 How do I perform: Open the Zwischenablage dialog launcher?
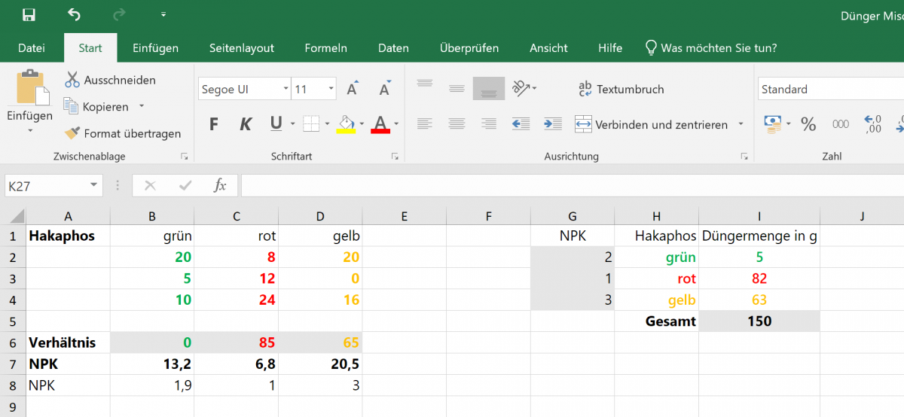click(183, 157)
